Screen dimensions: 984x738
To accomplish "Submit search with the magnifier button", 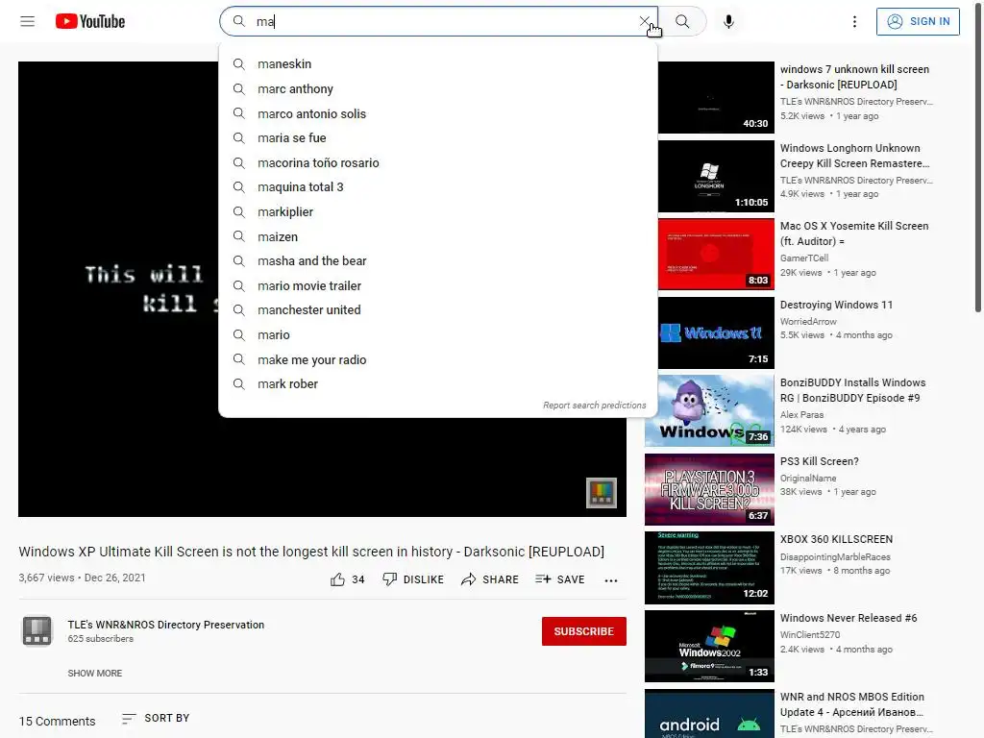I will pos(682,21).
